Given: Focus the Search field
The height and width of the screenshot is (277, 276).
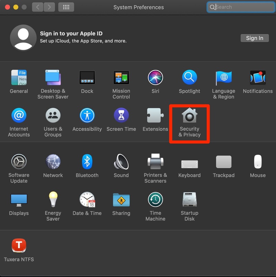Looking at the screenshot, I should click(x=241, y=7).
